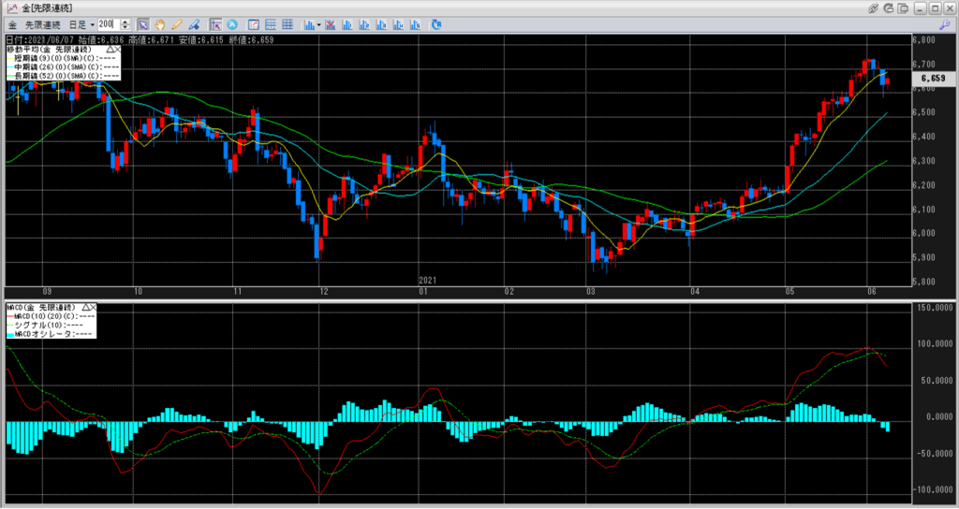Toggle the crosshair cursor button
Screen dimensions: 959x509
215,23
